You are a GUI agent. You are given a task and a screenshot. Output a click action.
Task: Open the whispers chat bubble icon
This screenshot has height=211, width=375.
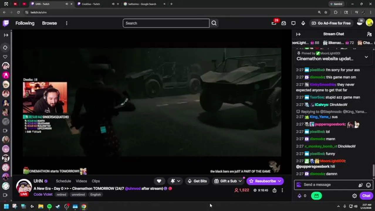(x=293, y=23)
